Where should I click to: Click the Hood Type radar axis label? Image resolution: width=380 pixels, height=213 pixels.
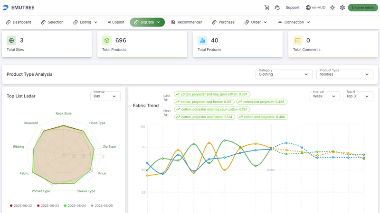tap(97, 123)
